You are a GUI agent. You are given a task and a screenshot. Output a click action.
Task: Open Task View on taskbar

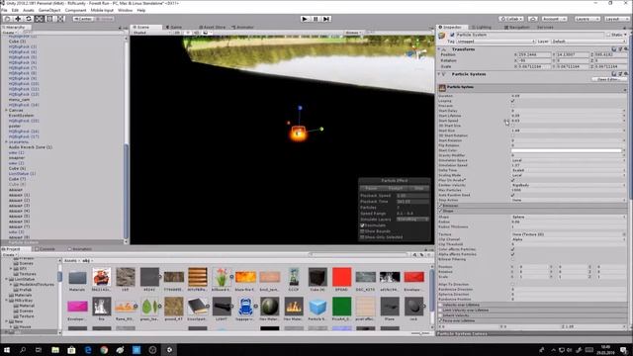click(x=39, y=349)
